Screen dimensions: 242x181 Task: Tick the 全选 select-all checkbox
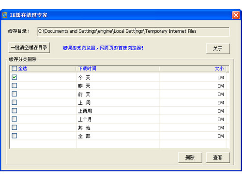coord(14,69)
